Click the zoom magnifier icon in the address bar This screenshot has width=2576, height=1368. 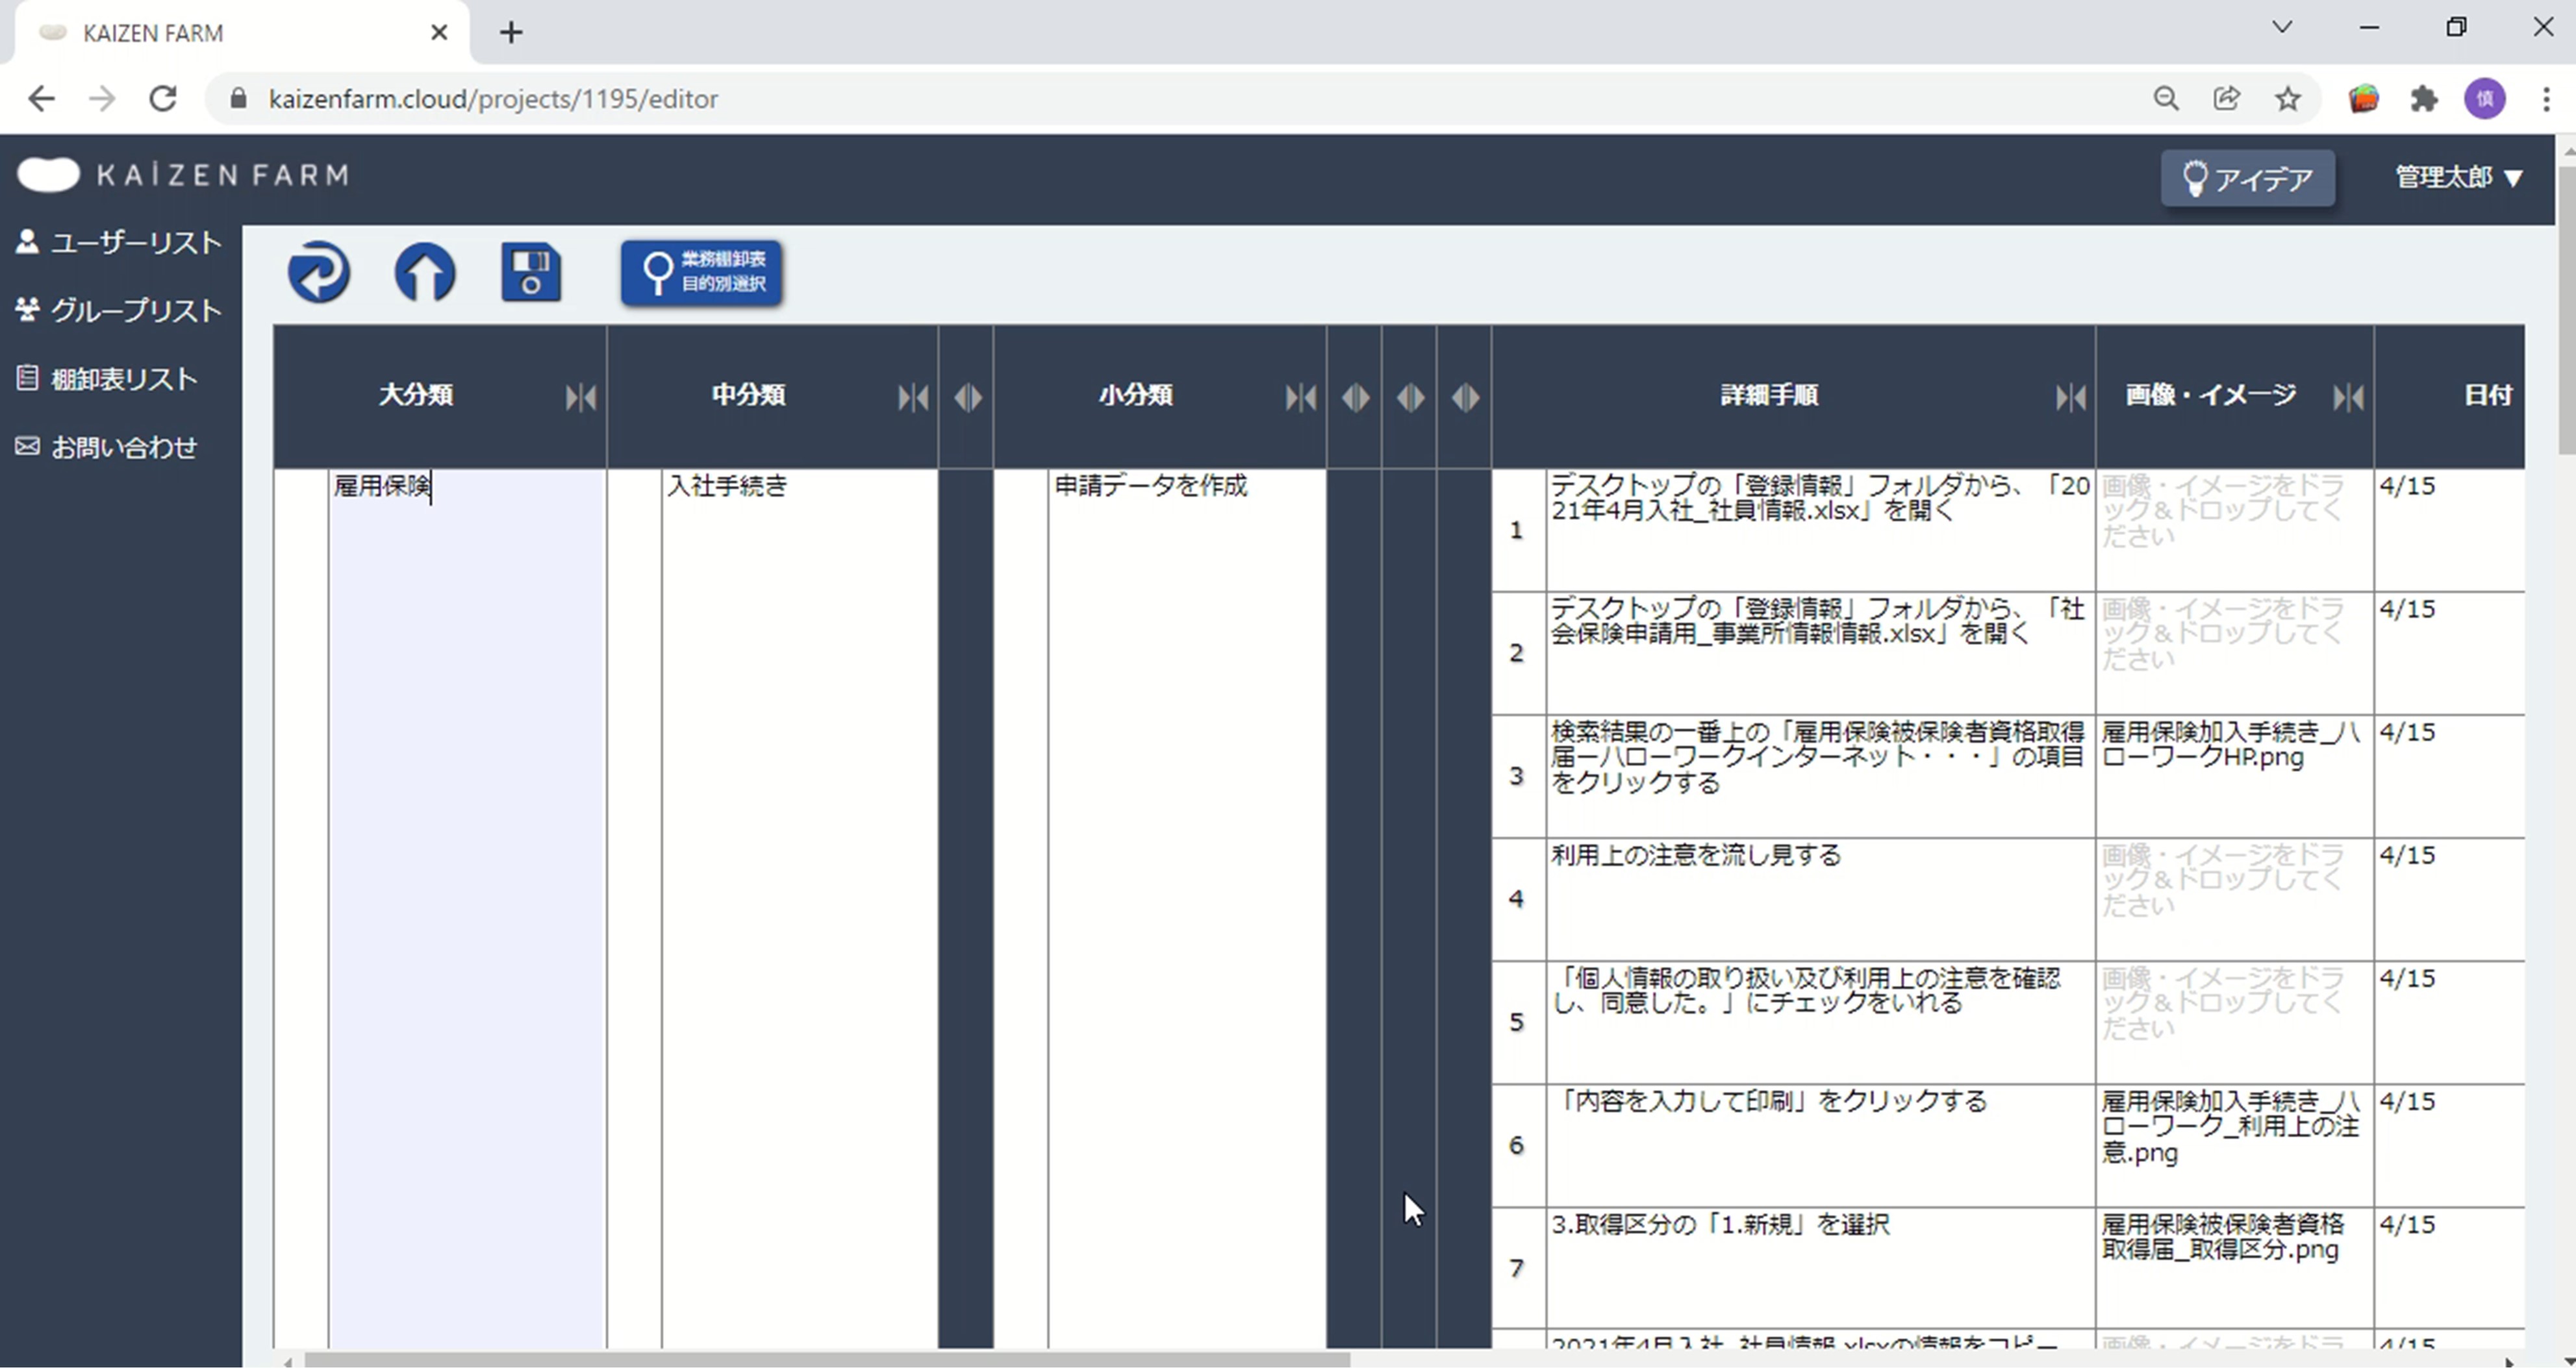2166,99
